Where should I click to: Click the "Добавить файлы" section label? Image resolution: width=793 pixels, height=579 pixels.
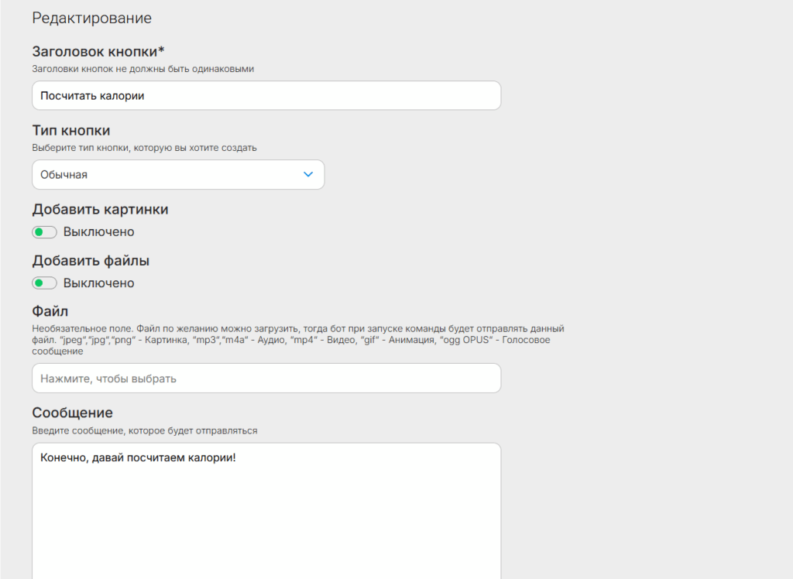point(91,261)
